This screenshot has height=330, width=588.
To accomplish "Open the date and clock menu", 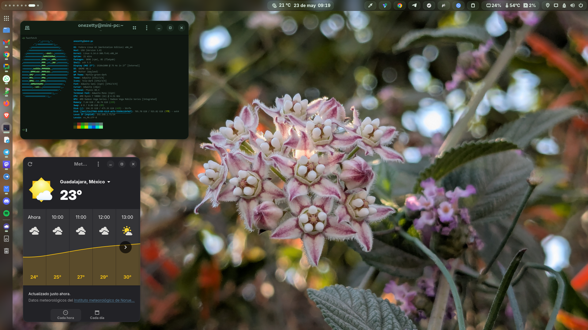I will click(312, 5).
